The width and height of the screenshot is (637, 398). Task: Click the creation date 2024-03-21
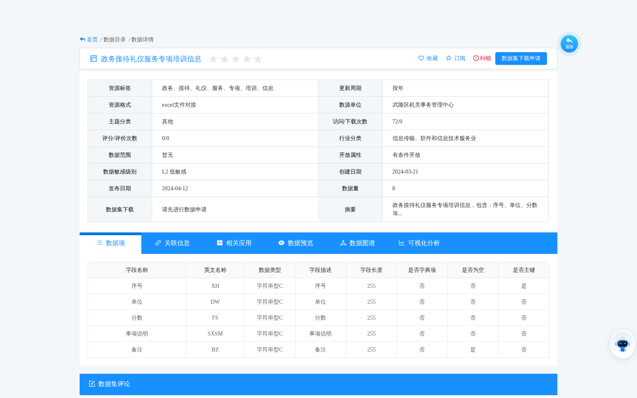[x=405, y=172]
